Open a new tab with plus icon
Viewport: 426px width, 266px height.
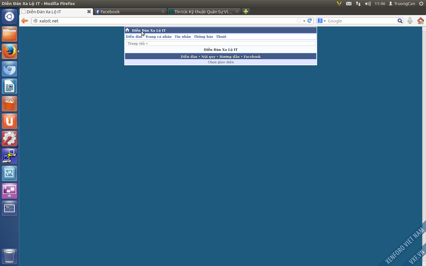tap(246, 12)
